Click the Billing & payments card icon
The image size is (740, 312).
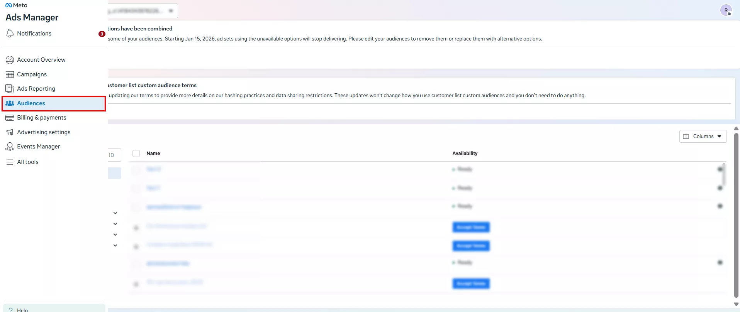10,118
